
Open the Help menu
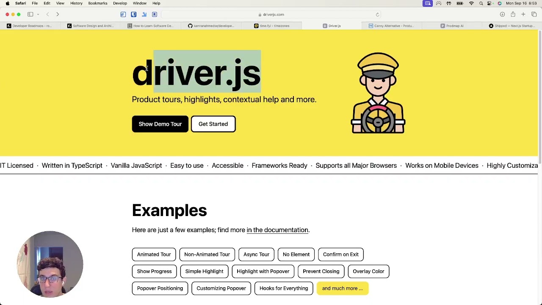point(156,3)
